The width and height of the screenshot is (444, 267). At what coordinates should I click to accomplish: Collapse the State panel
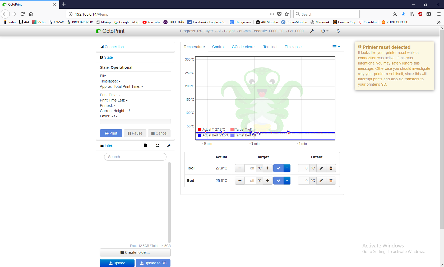(108, 57)
